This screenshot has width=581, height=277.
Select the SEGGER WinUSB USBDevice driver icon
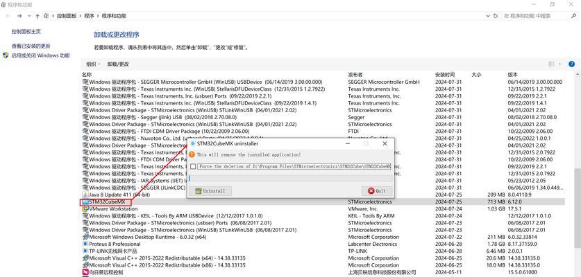[85, 82]
